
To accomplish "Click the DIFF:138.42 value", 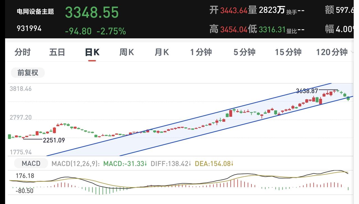I will 171,164.
